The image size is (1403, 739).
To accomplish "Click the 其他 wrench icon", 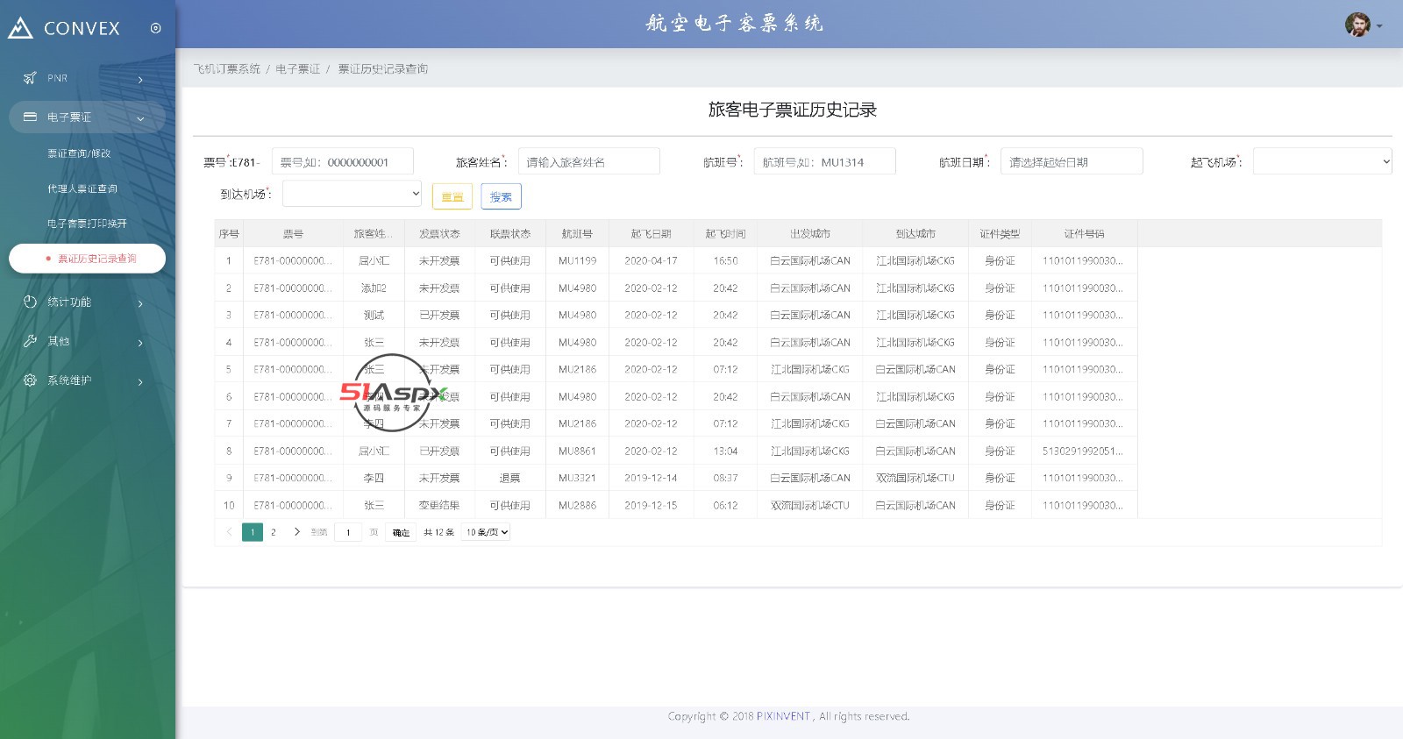I will pyautogui.click(x=30, y=341).
